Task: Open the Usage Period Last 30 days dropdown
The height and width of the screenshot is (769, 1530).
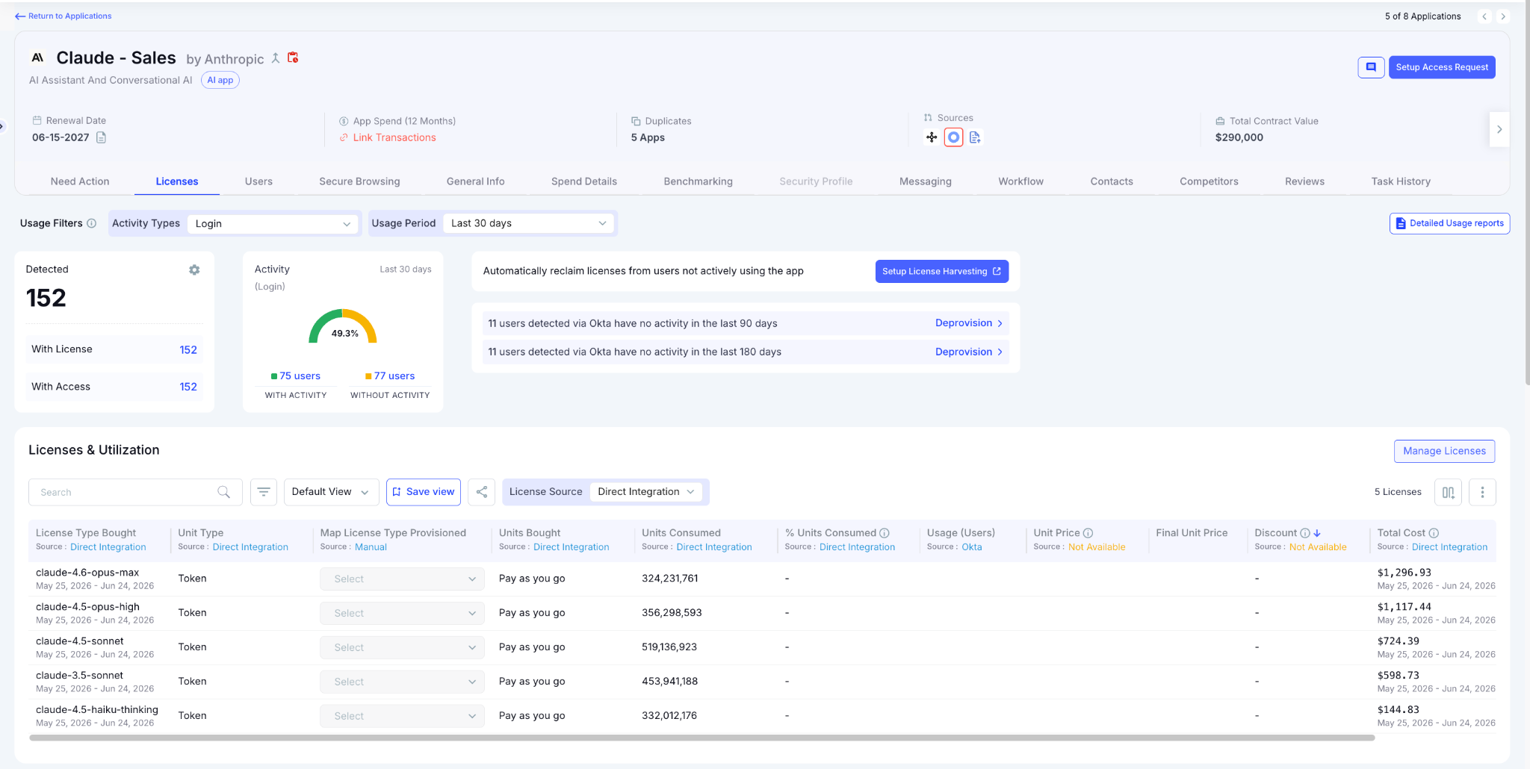Action: pyautogui.click(x=528, y=223)
